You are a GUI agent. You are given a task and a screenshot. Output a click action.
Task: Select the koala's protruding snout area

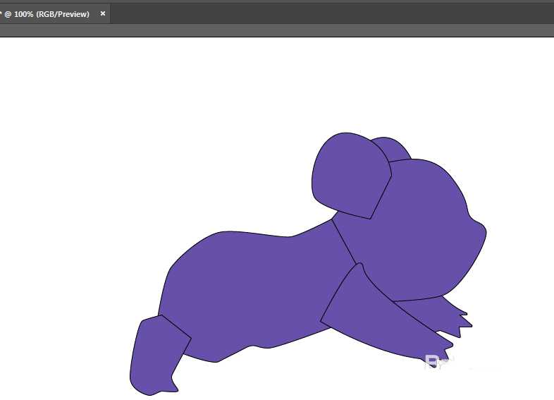tap(475, 235)
